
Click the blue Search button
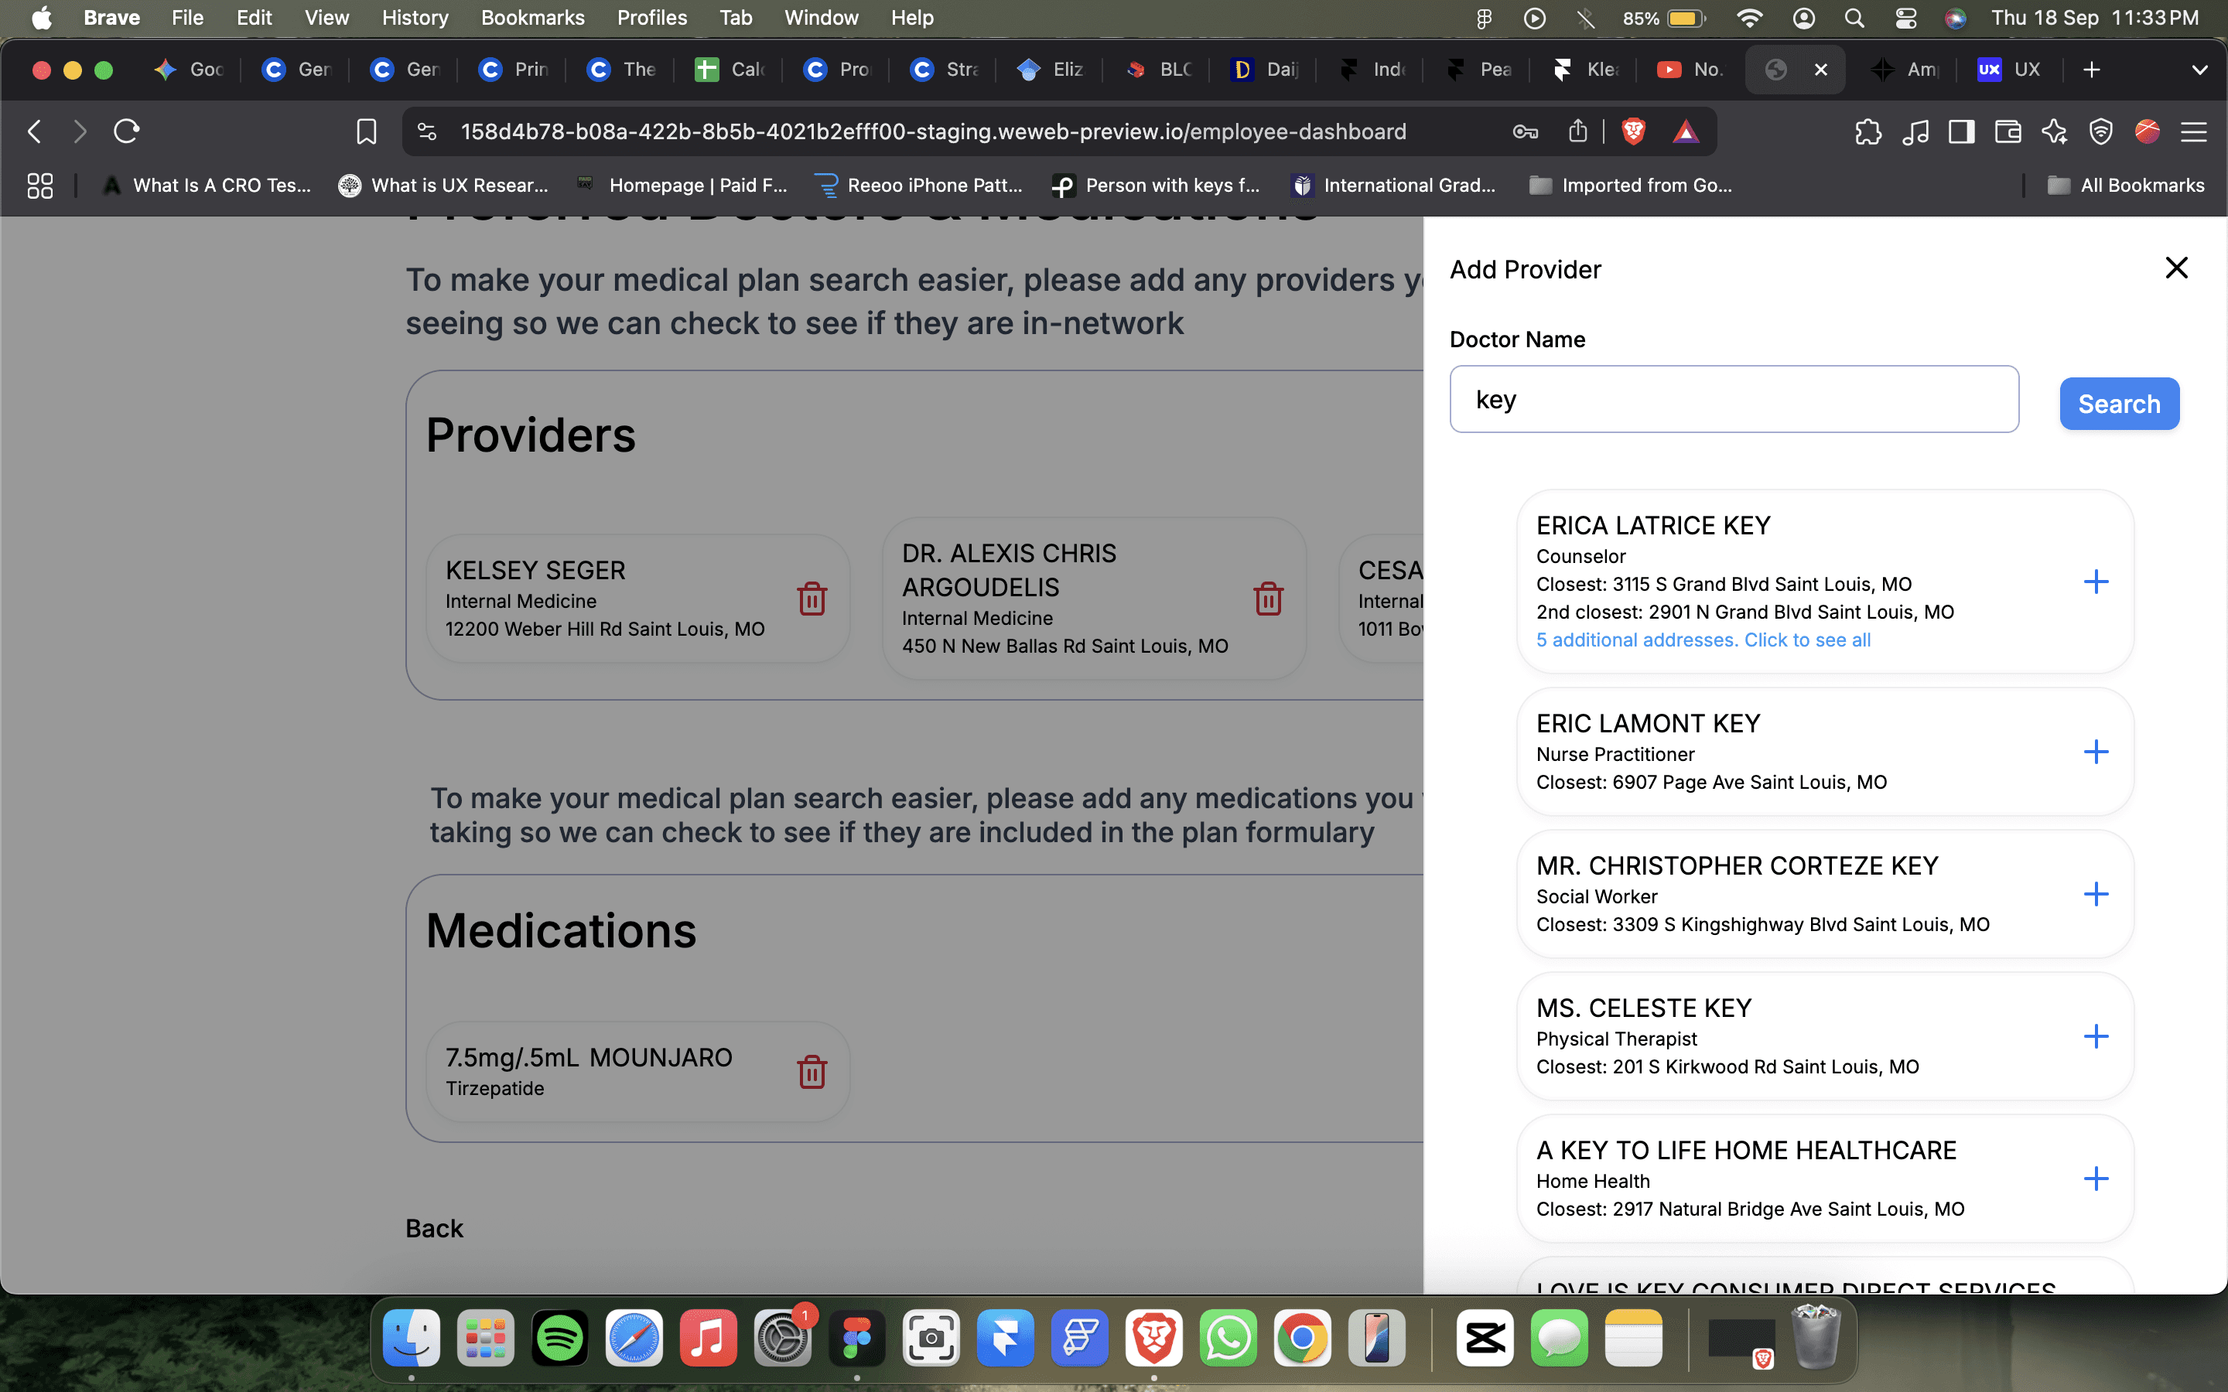click(x=2118, y=403)
